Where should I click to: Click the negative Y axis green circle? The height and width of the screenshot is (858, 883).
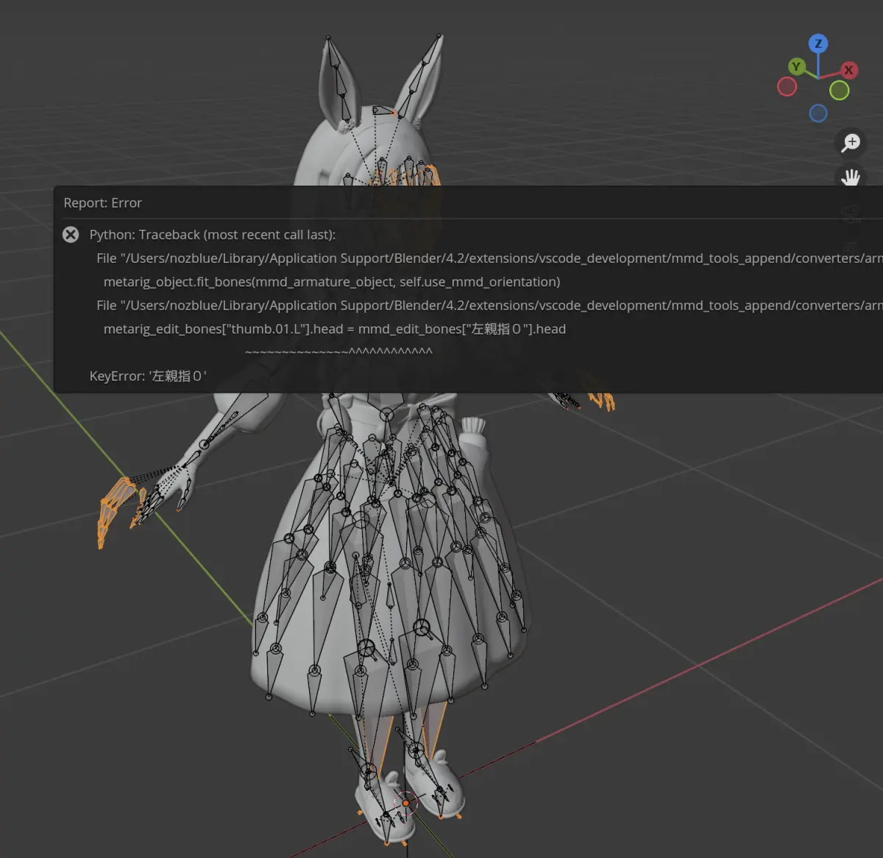(840, 91)
